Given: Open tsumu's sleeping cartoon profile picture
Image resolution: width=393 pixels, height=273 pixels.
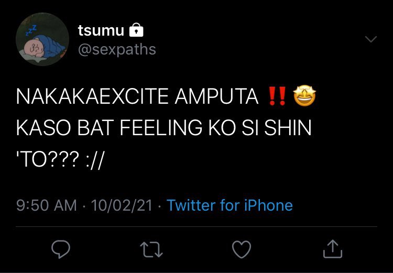Looking at the screenshot, I should click(42, 39).
